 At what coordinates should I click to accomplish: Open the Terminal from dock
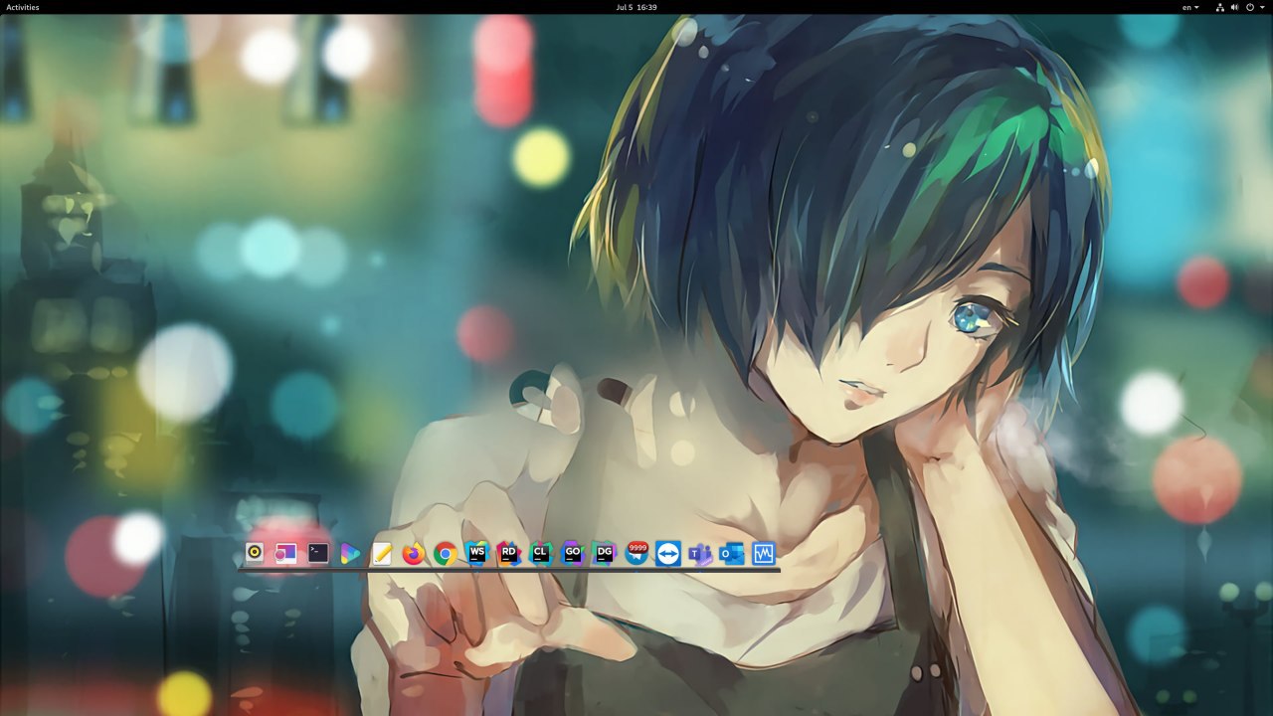[318, 553]
